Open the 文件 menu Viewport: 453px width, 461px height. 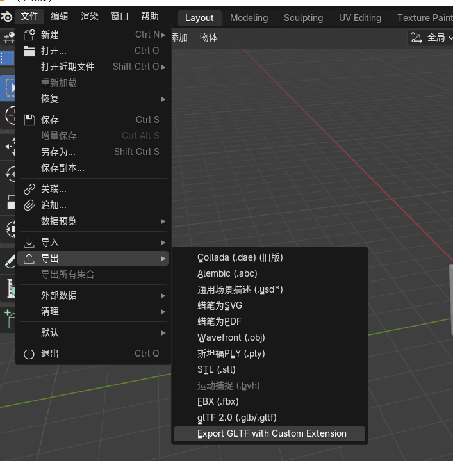29,16
